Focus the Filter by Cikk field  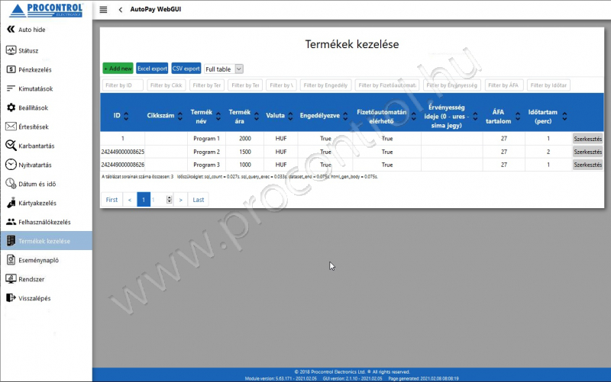166,85
